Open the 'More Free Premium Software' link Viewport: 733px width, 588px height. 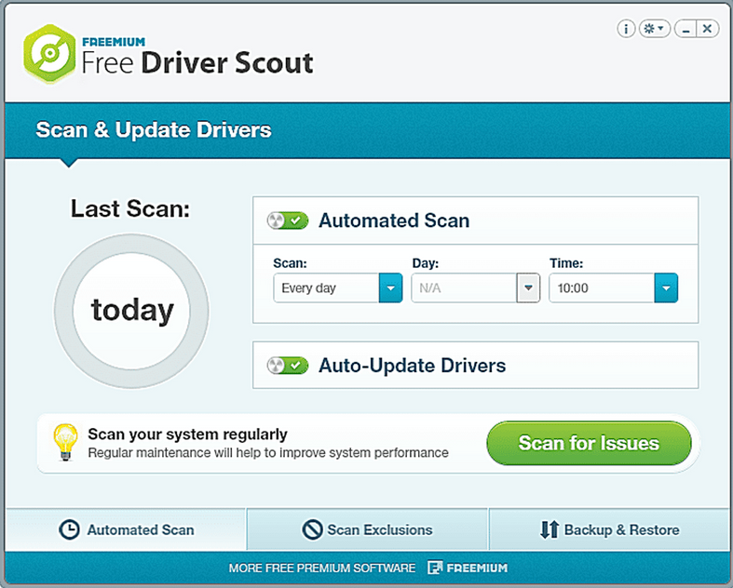coord(322,568)
